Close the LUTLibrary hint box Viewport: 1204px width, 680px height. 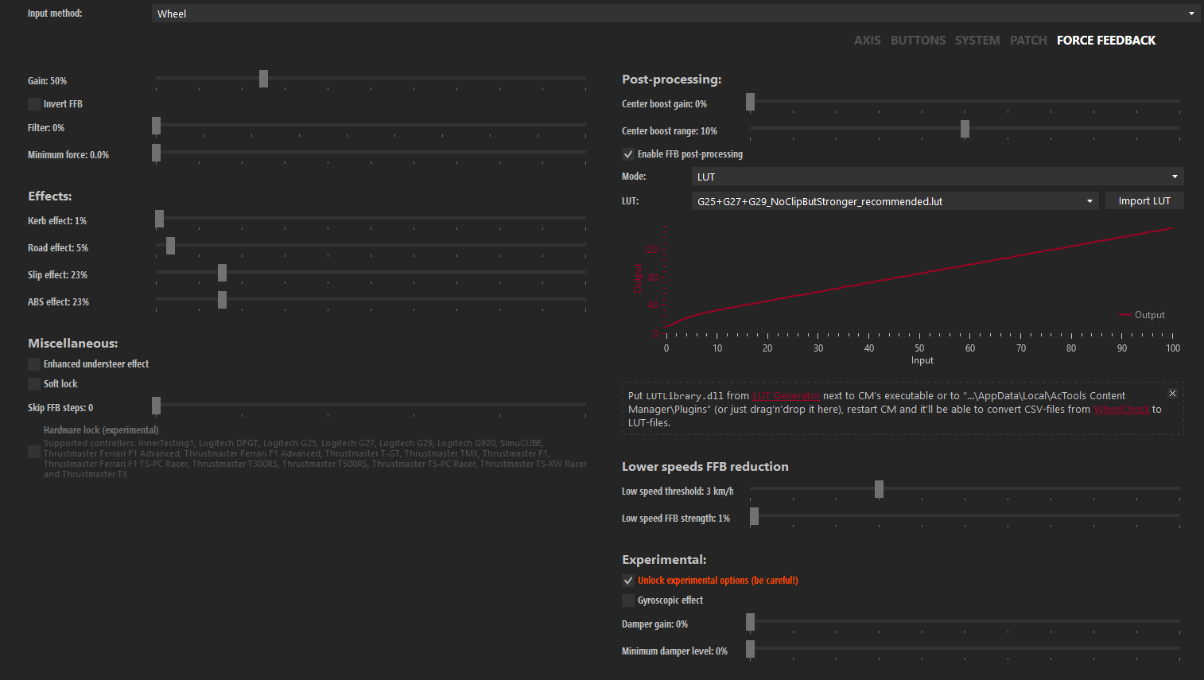point(1172,394)
